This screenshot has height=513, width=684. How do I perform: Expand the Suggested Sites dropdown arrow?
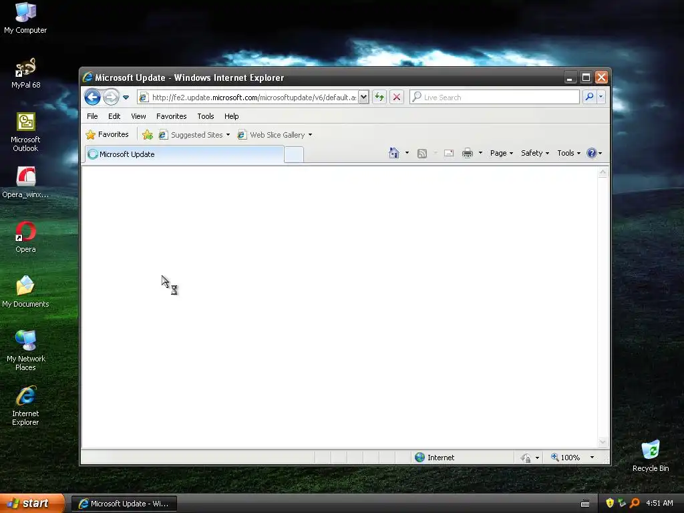[x=228, y=135]
